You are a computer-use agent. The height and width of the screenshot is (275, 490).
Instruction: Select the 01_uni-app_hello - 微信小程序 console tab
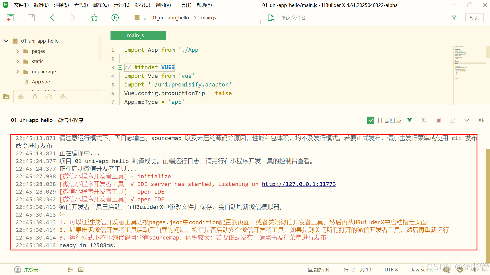[47, 120]
